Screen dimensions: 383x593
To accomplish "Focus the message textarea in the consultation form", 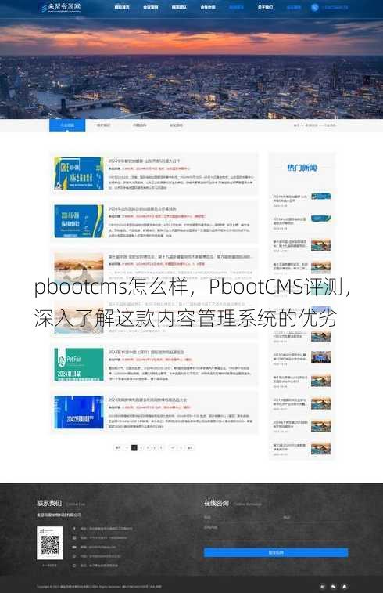I will [276, 533].
